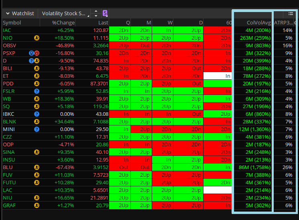Click the blue question mark icon beside FSLR
Screen dimensions: 299x220
[37, 91]
